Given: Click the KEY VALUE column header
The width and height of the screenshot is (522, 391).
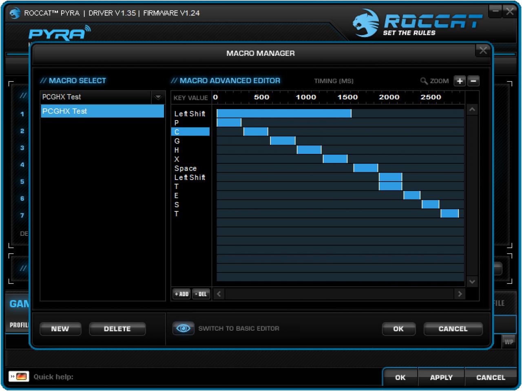Looking at the screenshot, I should [190, 98].
